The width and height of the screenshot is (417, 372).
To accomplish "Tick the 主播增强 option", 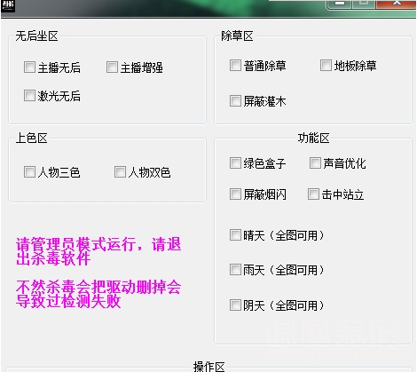I will click(x=112, y=67).
